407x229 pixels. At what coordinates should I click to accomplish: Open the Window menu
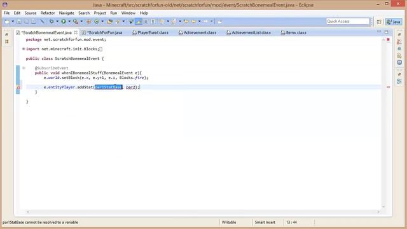pos(128,13)
